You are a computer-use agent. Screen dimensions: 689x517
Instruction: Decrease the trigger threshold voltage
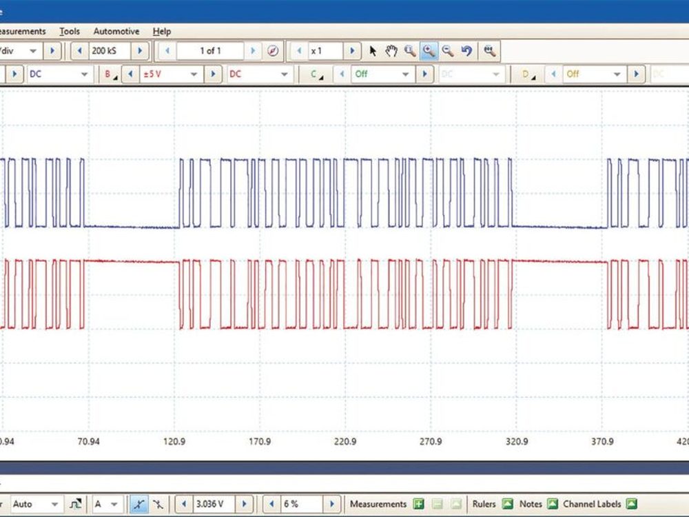[x=184, y=504]
